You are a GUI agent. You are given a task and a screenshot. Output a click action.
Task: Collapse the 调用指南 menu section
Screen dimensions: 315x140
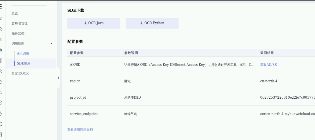pos(51,43)
